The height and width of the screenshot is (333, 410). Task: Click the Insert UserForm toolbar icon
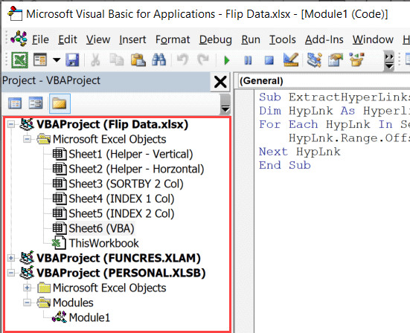(40, 59)
